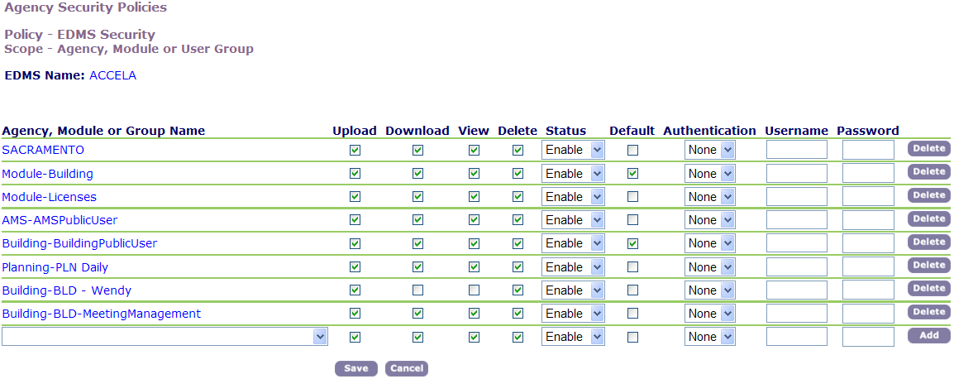Uncheck Default for Module-Building
The height and width of the screenshot is (379, 954).
pos(632,174)
